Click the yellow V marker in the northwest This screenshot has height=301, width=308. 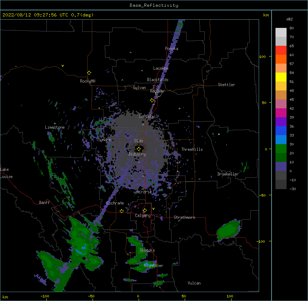pyautogui.click(x=63, y=66)
